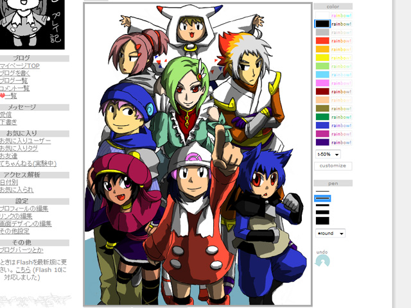Open the コメント一覧 link

pos(15,89)
